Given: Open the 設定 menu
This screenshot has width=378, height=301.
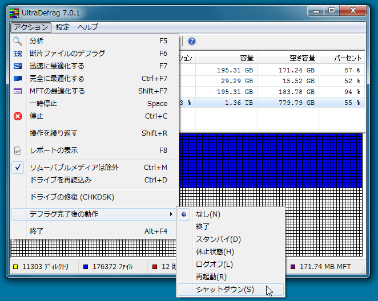Looking at the screenshot, I should [63, 27].
